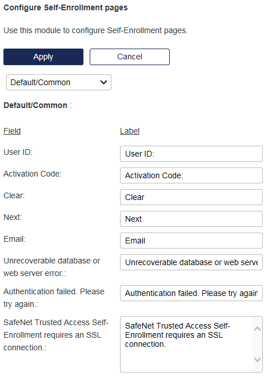
Task: Edit the Email label input
Action: 191,241
